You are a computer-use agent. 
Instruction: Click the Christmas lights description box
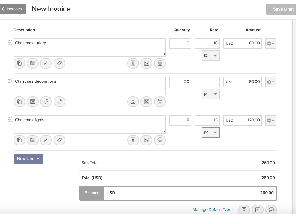[x=90, y=124]
